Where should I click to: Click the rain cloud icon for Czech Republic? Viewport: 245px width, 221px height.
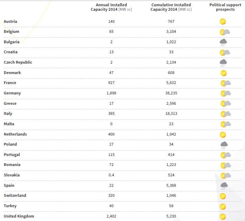pos(223,63)
